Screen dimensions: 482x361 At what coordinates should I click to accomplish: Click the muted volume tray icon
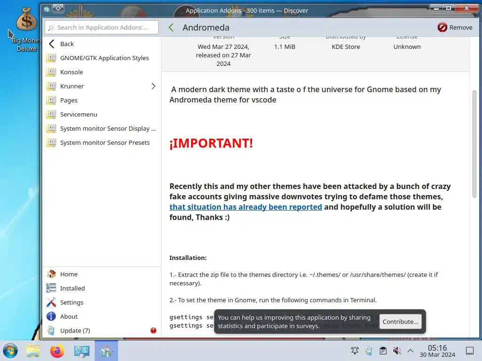(397, 351)
